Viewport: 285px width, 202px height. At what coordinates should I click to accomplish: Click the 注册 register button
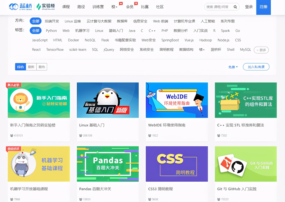(263, 7)
